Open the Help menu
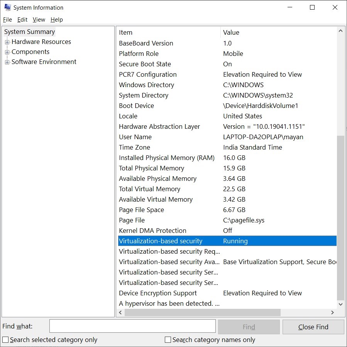Viewport: 347px width, 347px height. (x=56, y=20)
